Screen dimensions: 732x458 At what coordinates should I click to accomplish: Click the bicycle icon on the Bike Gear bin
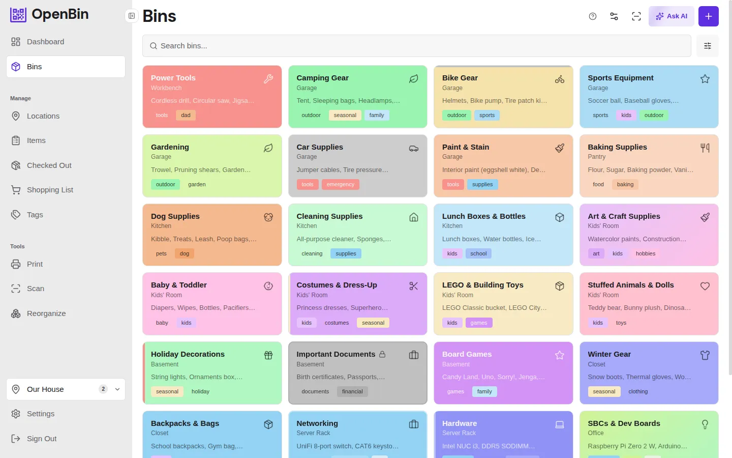[560, 79]
